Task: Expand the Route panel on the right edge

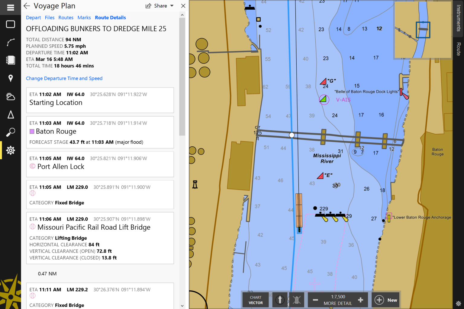Action: (459, 47)
